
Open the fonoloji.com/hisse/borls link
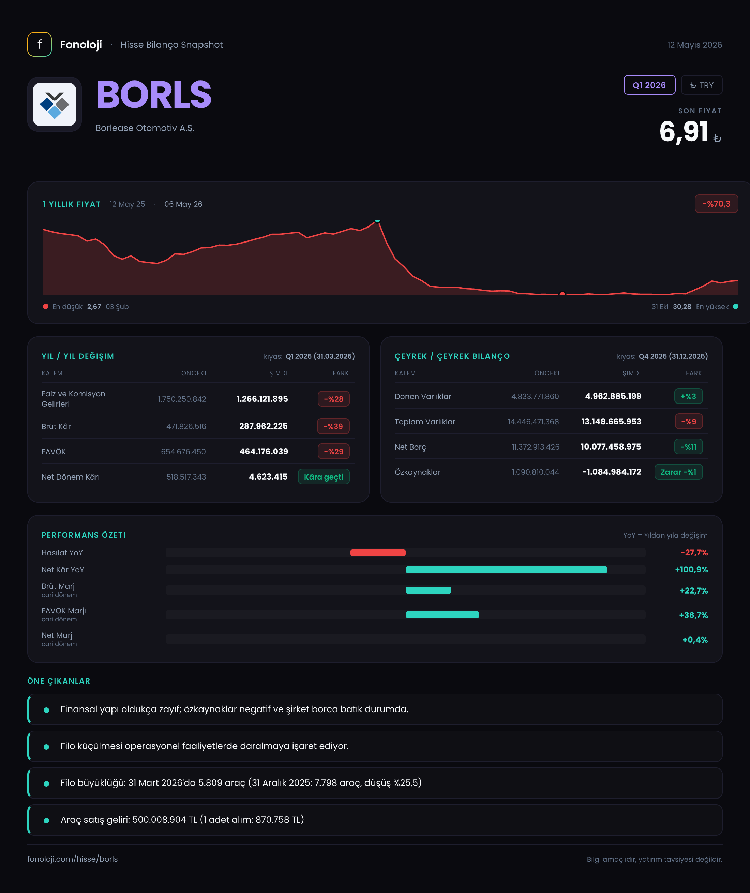(x=72, y=859)
